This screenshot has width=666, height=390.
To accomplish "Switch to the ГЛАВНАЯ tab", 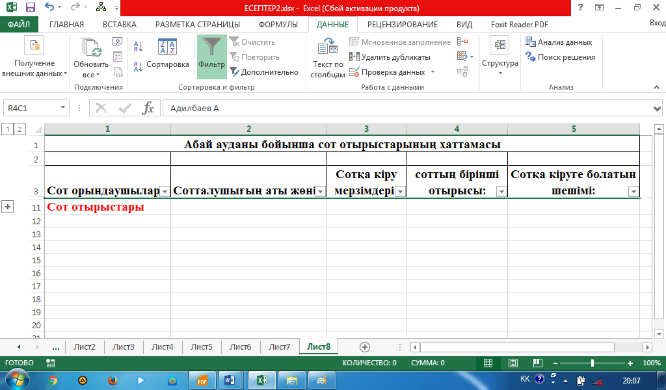I will pos(66,24).
